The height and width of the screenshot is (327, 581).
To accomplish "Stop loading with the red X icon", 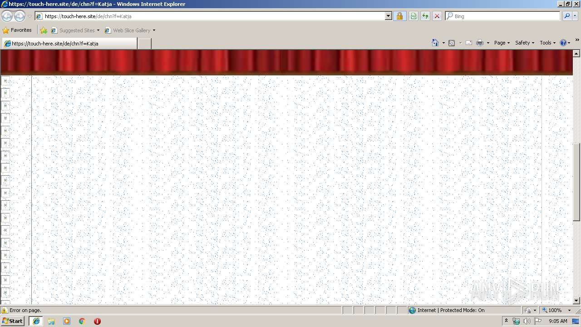I will (437, 16).
